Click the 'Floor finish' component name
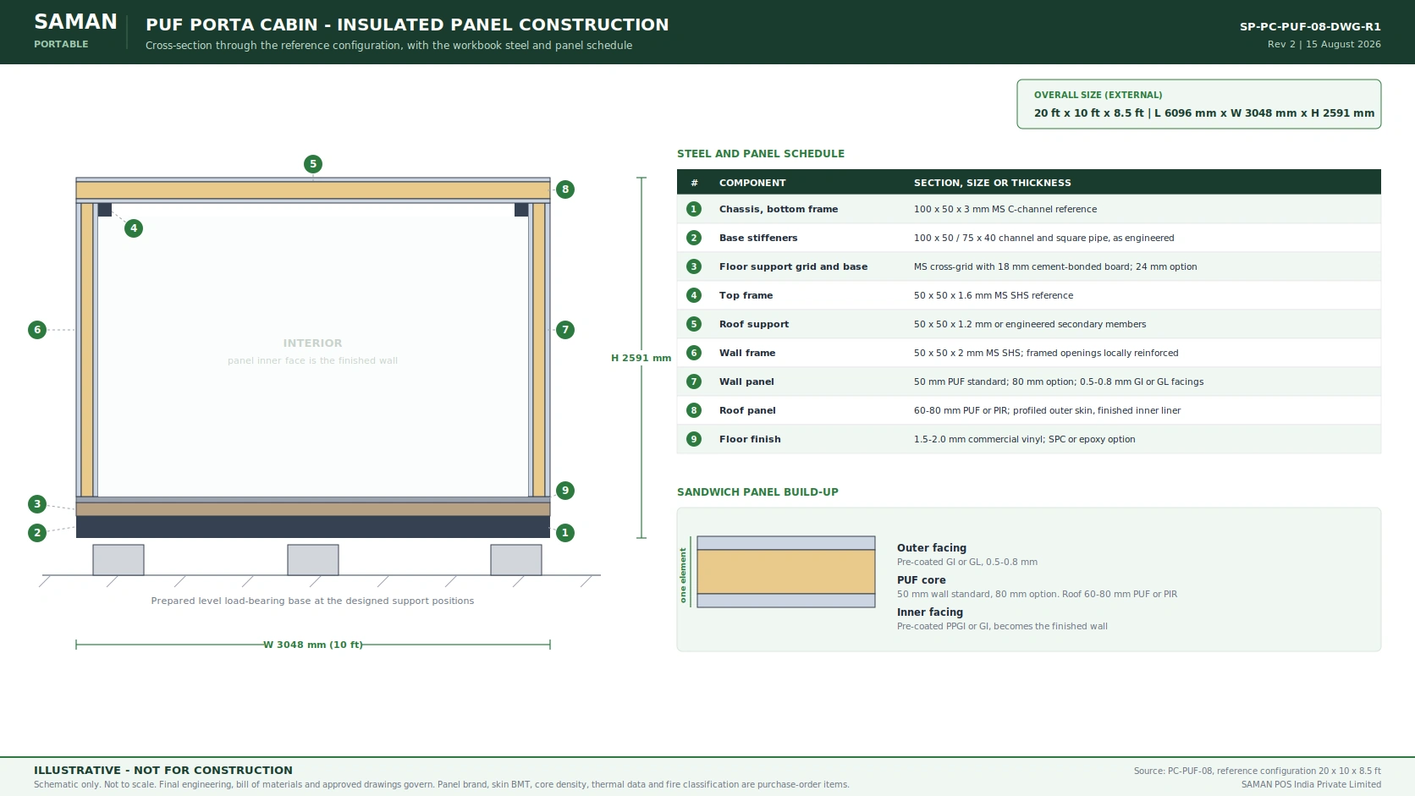Screen dimensions: 1415x796 (x=750, y=439)
